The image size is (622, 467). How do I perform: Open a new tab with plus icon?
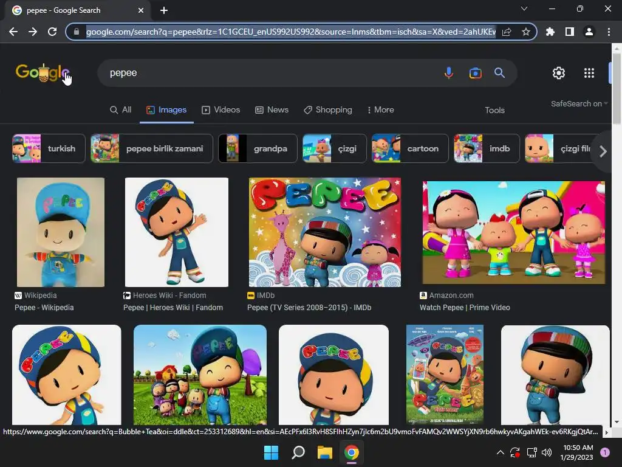point(164,10)
